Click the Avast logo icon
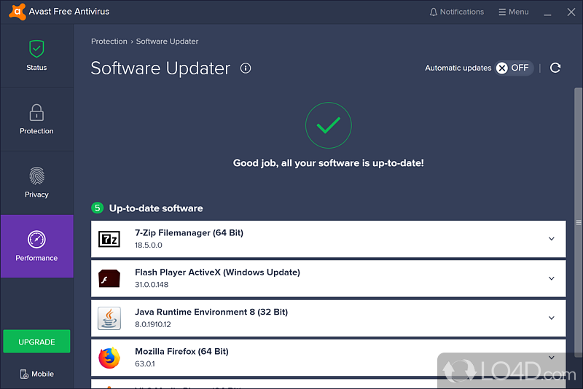 (x=17, y=12)
